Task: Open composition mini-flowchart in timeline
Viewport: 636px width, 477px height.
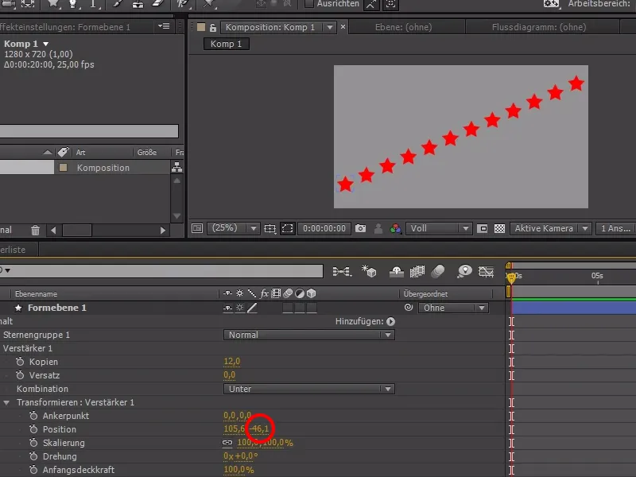Action: [x=342, y=271]
